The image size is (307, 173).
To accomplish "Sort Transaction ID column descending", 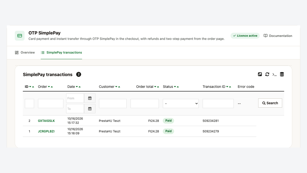I will tap(227, 87).
